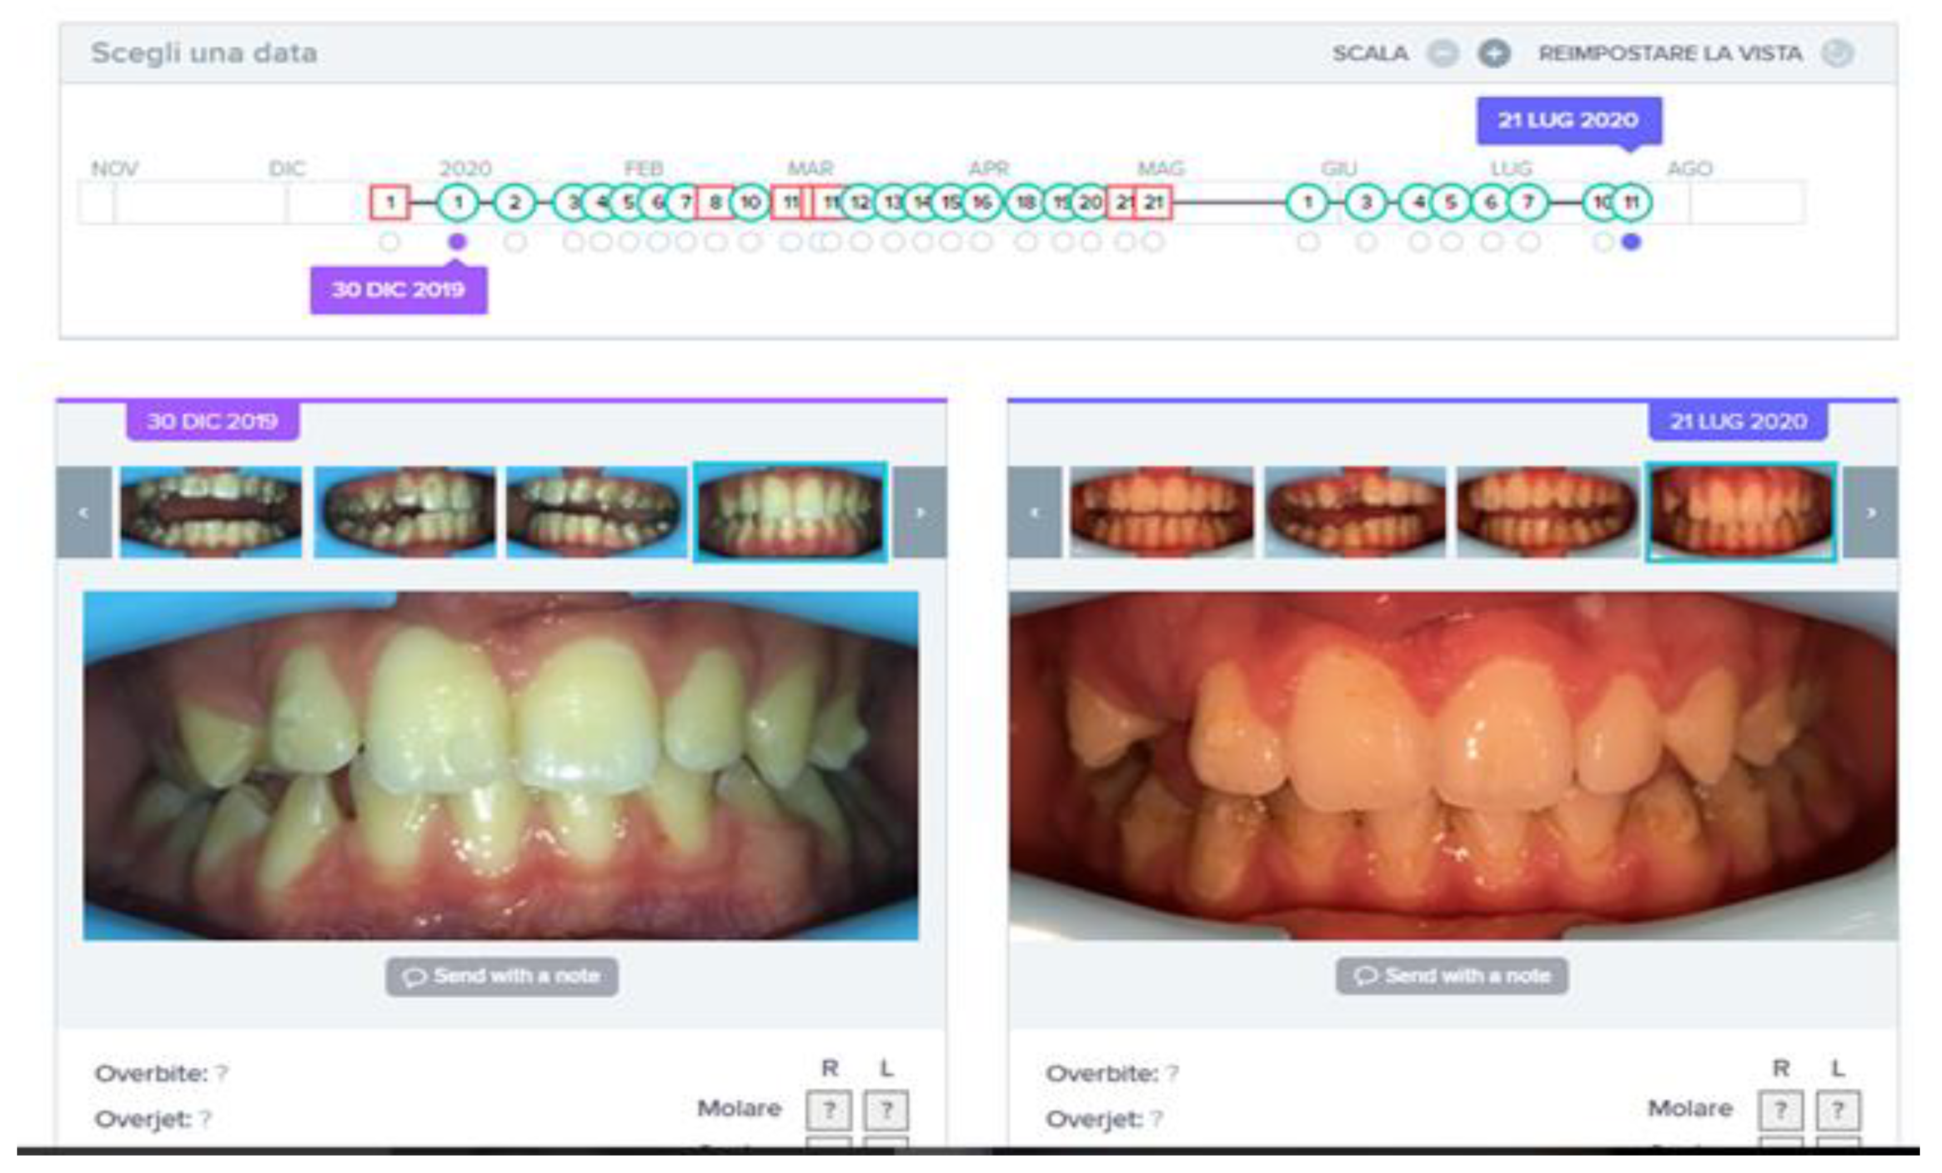Click the reset view icon

pos(1837,54)
